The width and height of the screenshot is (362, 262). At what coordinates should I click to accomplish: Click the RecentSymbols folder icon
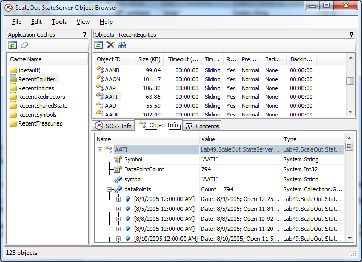coord(13,115)
